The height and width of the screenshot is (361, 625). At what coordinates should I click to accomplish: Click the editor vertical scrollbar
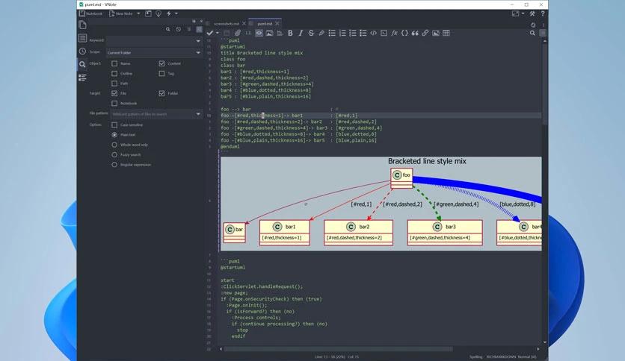tap(544, 84)
